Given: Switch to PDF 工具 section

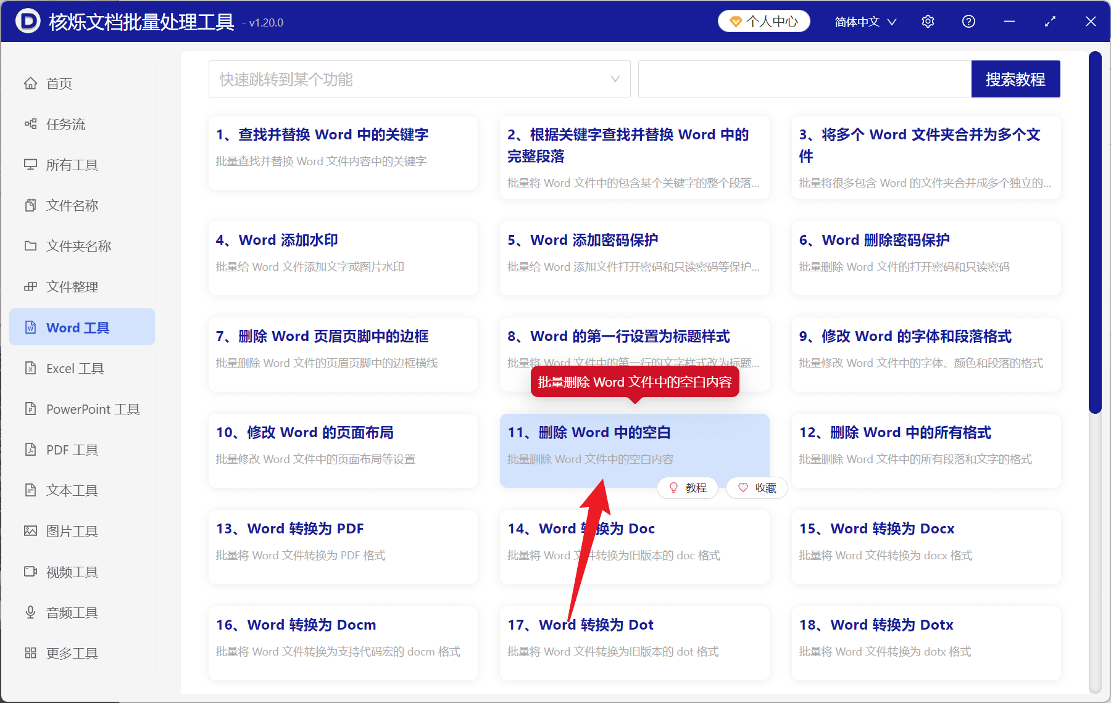Looking at the screenshot, I should click(x=82, y=450).
